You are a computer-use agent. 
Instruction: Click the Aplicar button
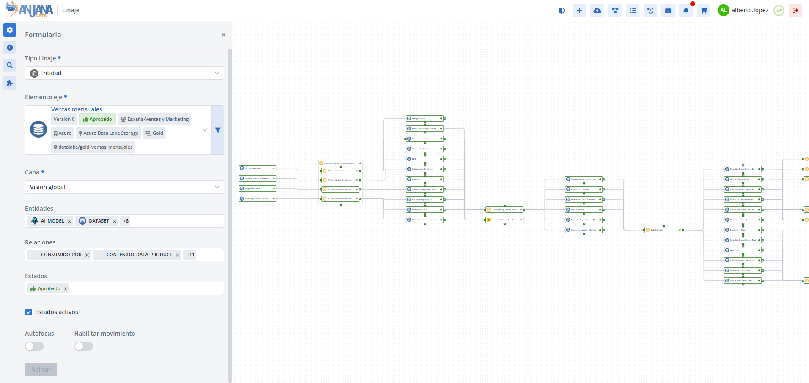(x=41, y=369)
